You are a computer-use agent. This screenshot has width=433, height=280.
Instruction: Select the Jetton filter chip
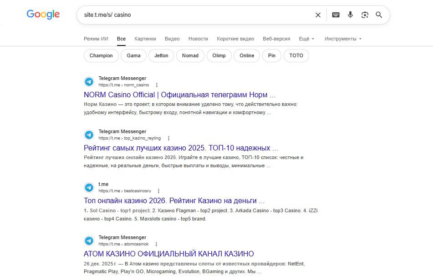tap(161, 55)
